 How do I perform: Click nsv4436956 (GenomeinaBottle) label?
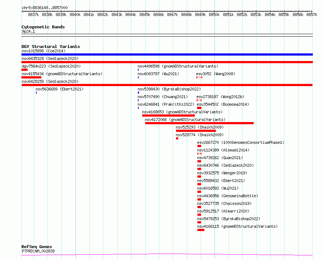(228, 196)
